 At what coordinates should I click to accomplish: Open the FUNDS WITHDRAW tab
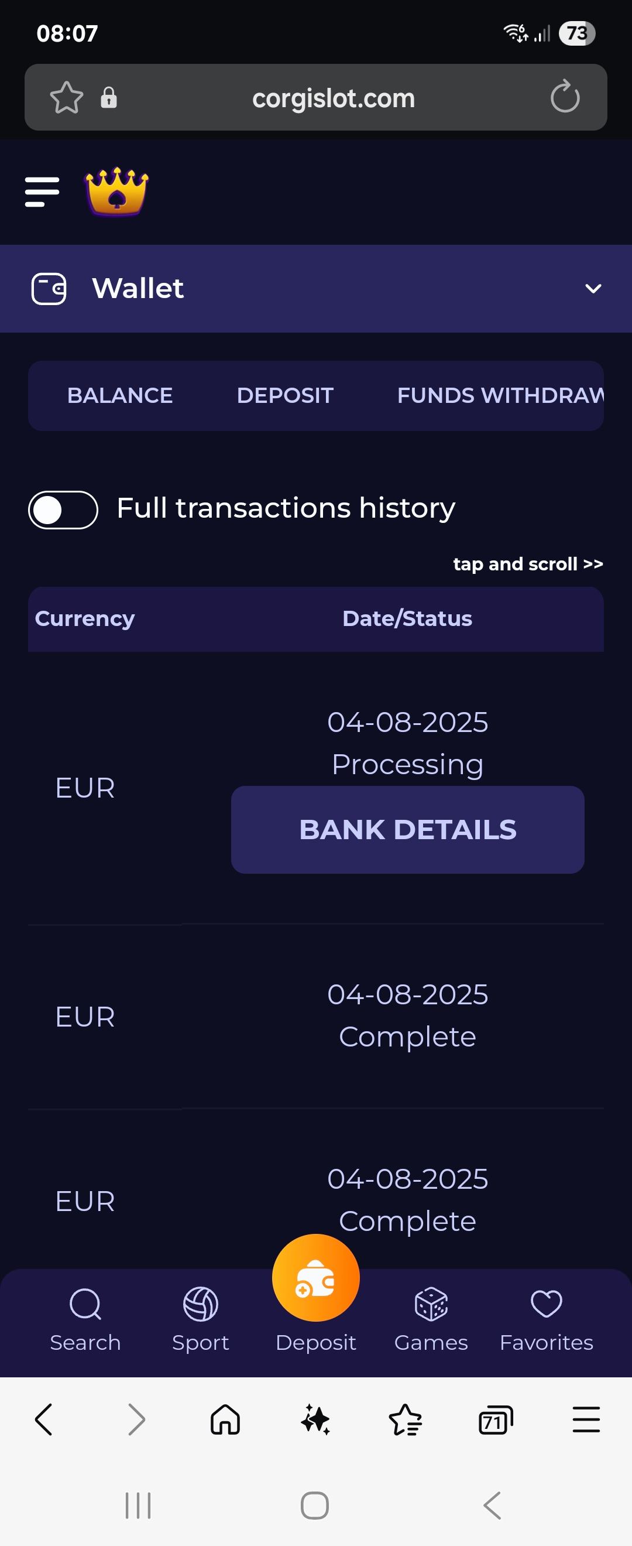pyautogui.click(x=500, y=395)
